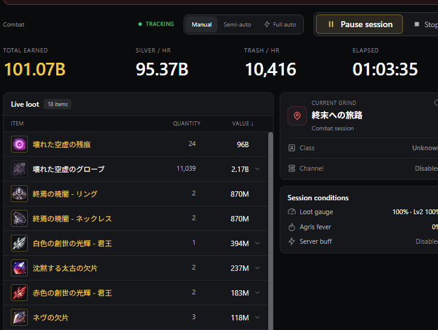Click the 10,416 trash per hour value
The width and height of the screenshot is (438, 330).
tap(271, 69)
